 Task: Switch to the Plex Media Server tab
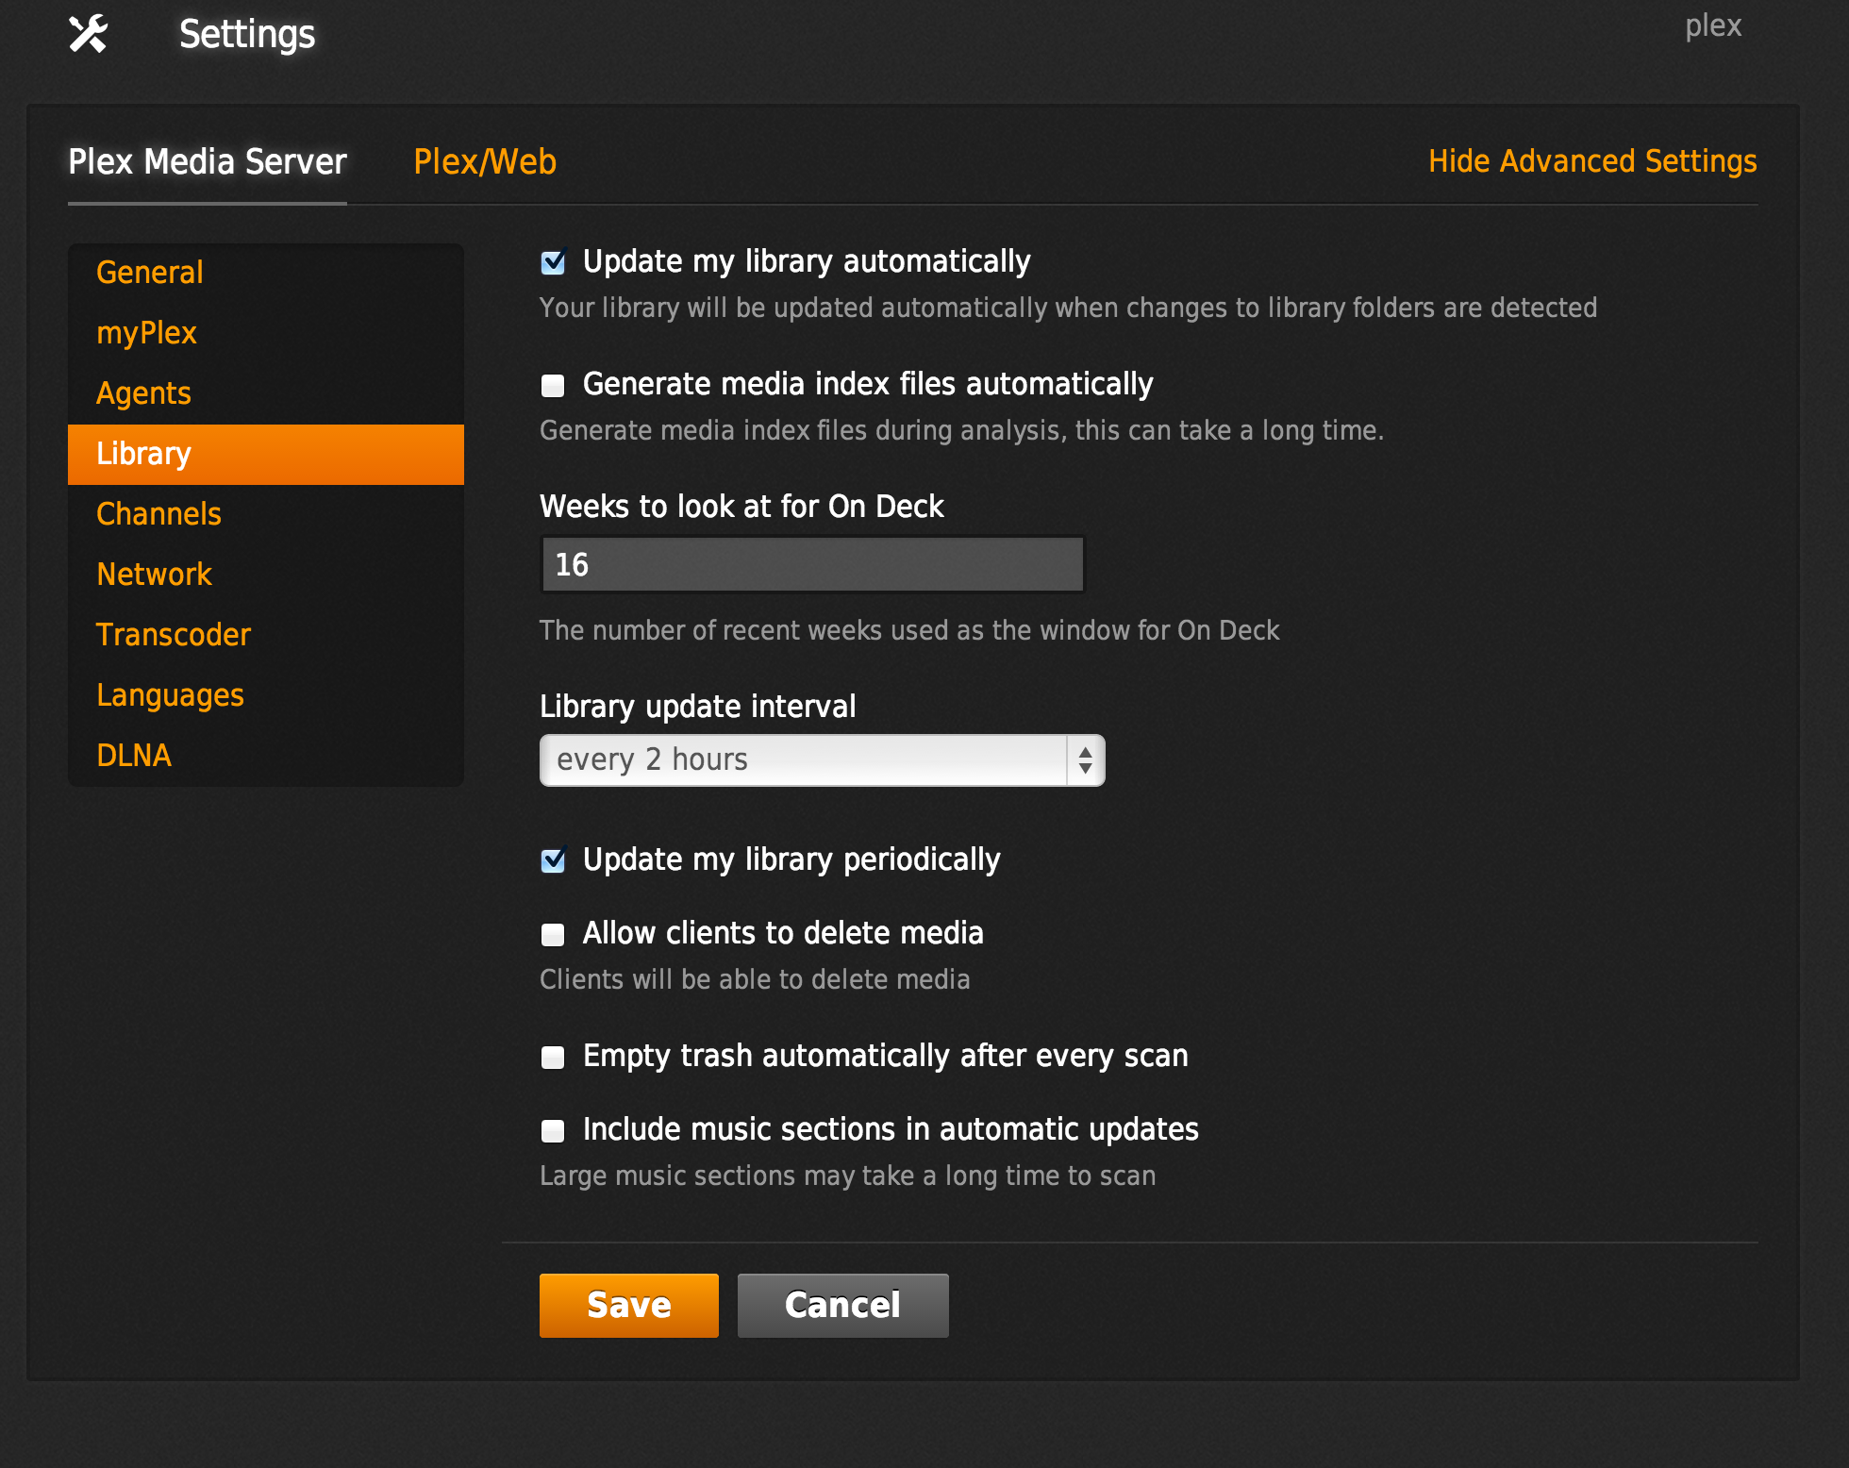(208, 161)
